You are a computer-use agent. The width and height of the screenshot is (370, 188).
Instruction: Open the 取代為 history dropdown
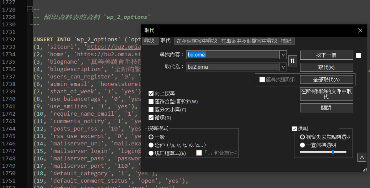[x=283, y=67]
